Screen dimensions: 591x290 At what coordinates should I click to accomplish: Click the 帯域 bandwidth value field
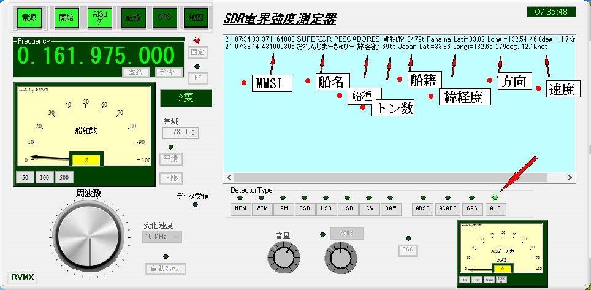point(177,132)
